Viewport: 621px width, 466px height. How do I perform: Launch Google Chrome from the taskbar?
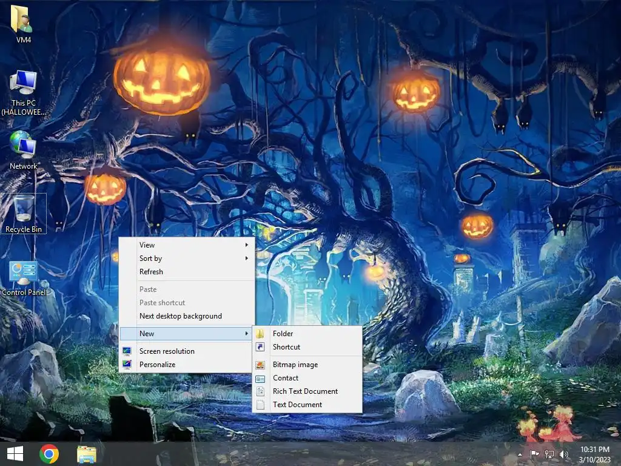coord(49,454)
